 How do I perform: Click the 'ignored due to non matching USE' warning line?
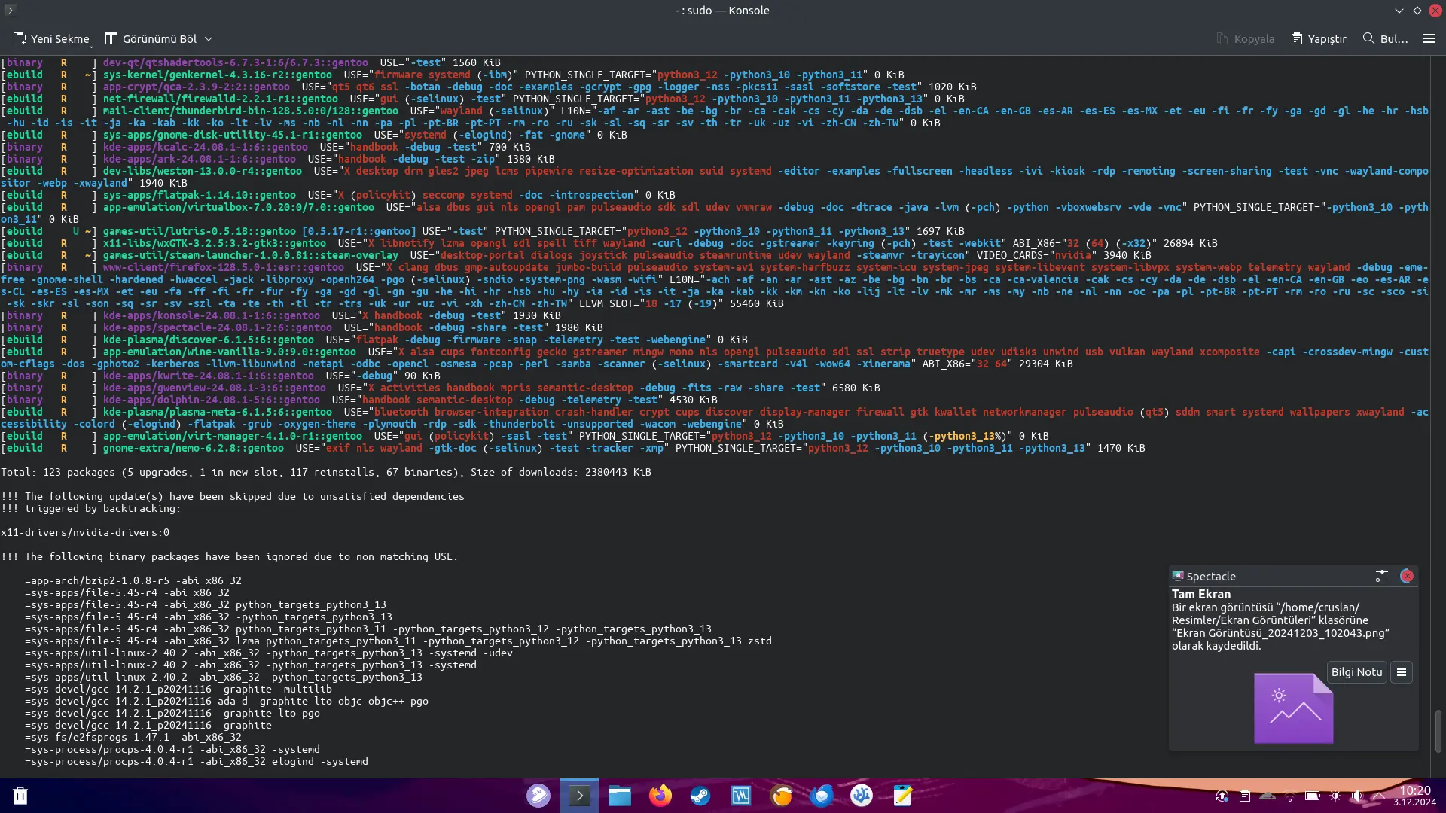pyautogui.click(x=230, y=556)
